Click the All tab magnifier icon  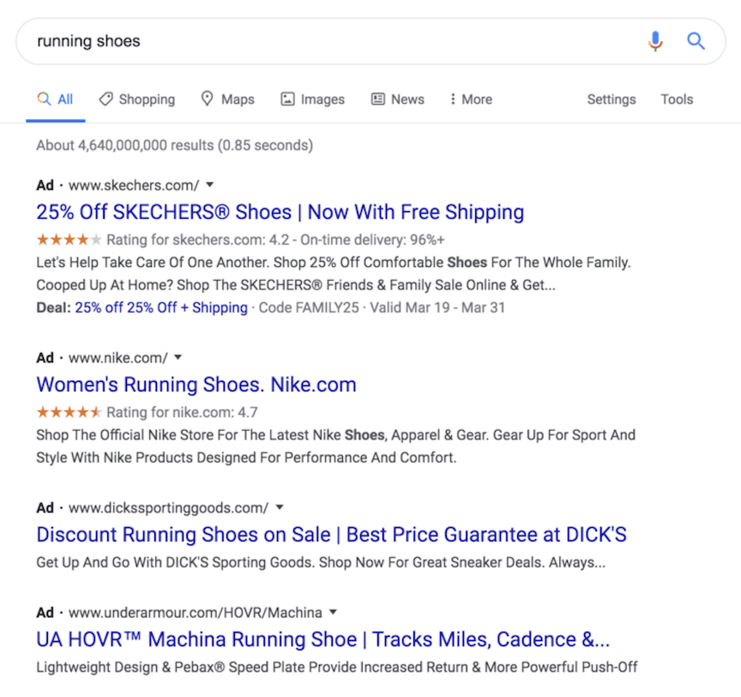click(x=44, y=99)
